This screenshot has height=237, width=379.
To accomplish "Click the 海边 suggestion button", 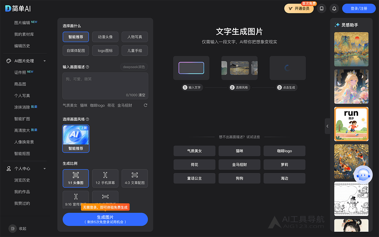I will click(285, 178).
